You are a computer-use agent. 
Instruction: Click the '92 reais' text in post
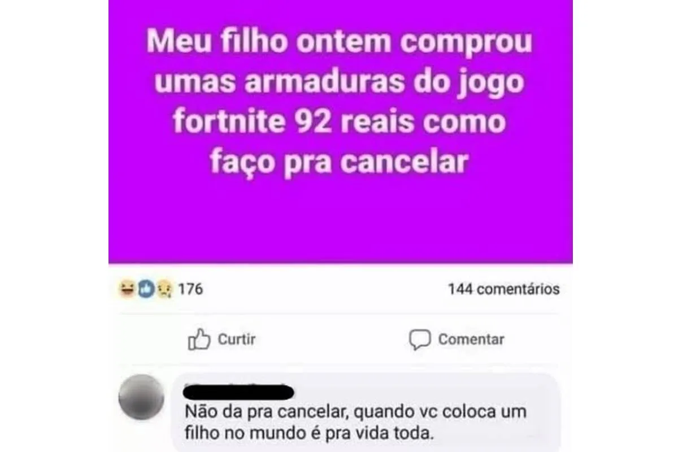point(348,123)
